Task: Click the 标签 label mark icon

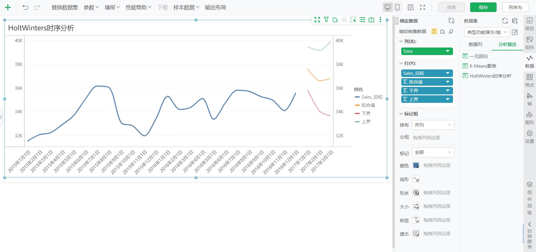Action: (x=416, y=220)
